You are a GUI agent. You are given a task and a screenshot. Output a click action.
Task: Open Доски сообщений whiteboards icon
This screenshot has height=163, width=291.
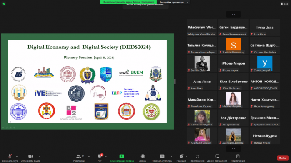click(217, 157)
